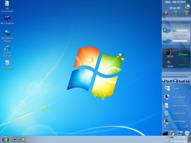Click the '(22 %)' RAM percentage text
The width and height of the screenshot is (191, 143).
[x=170, y=66]
